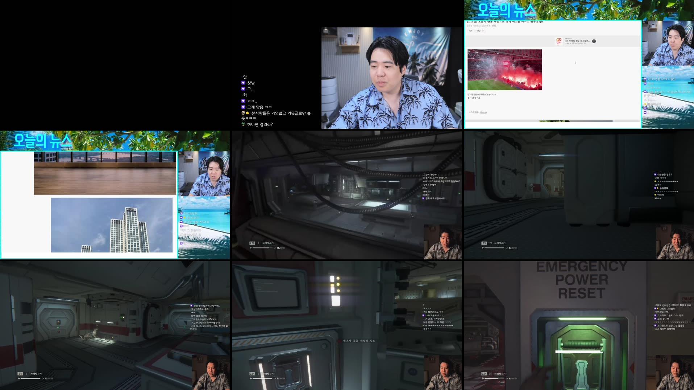Click the circular arrow icon on the ad banner

pyautogui.click(x=594, y=41)
